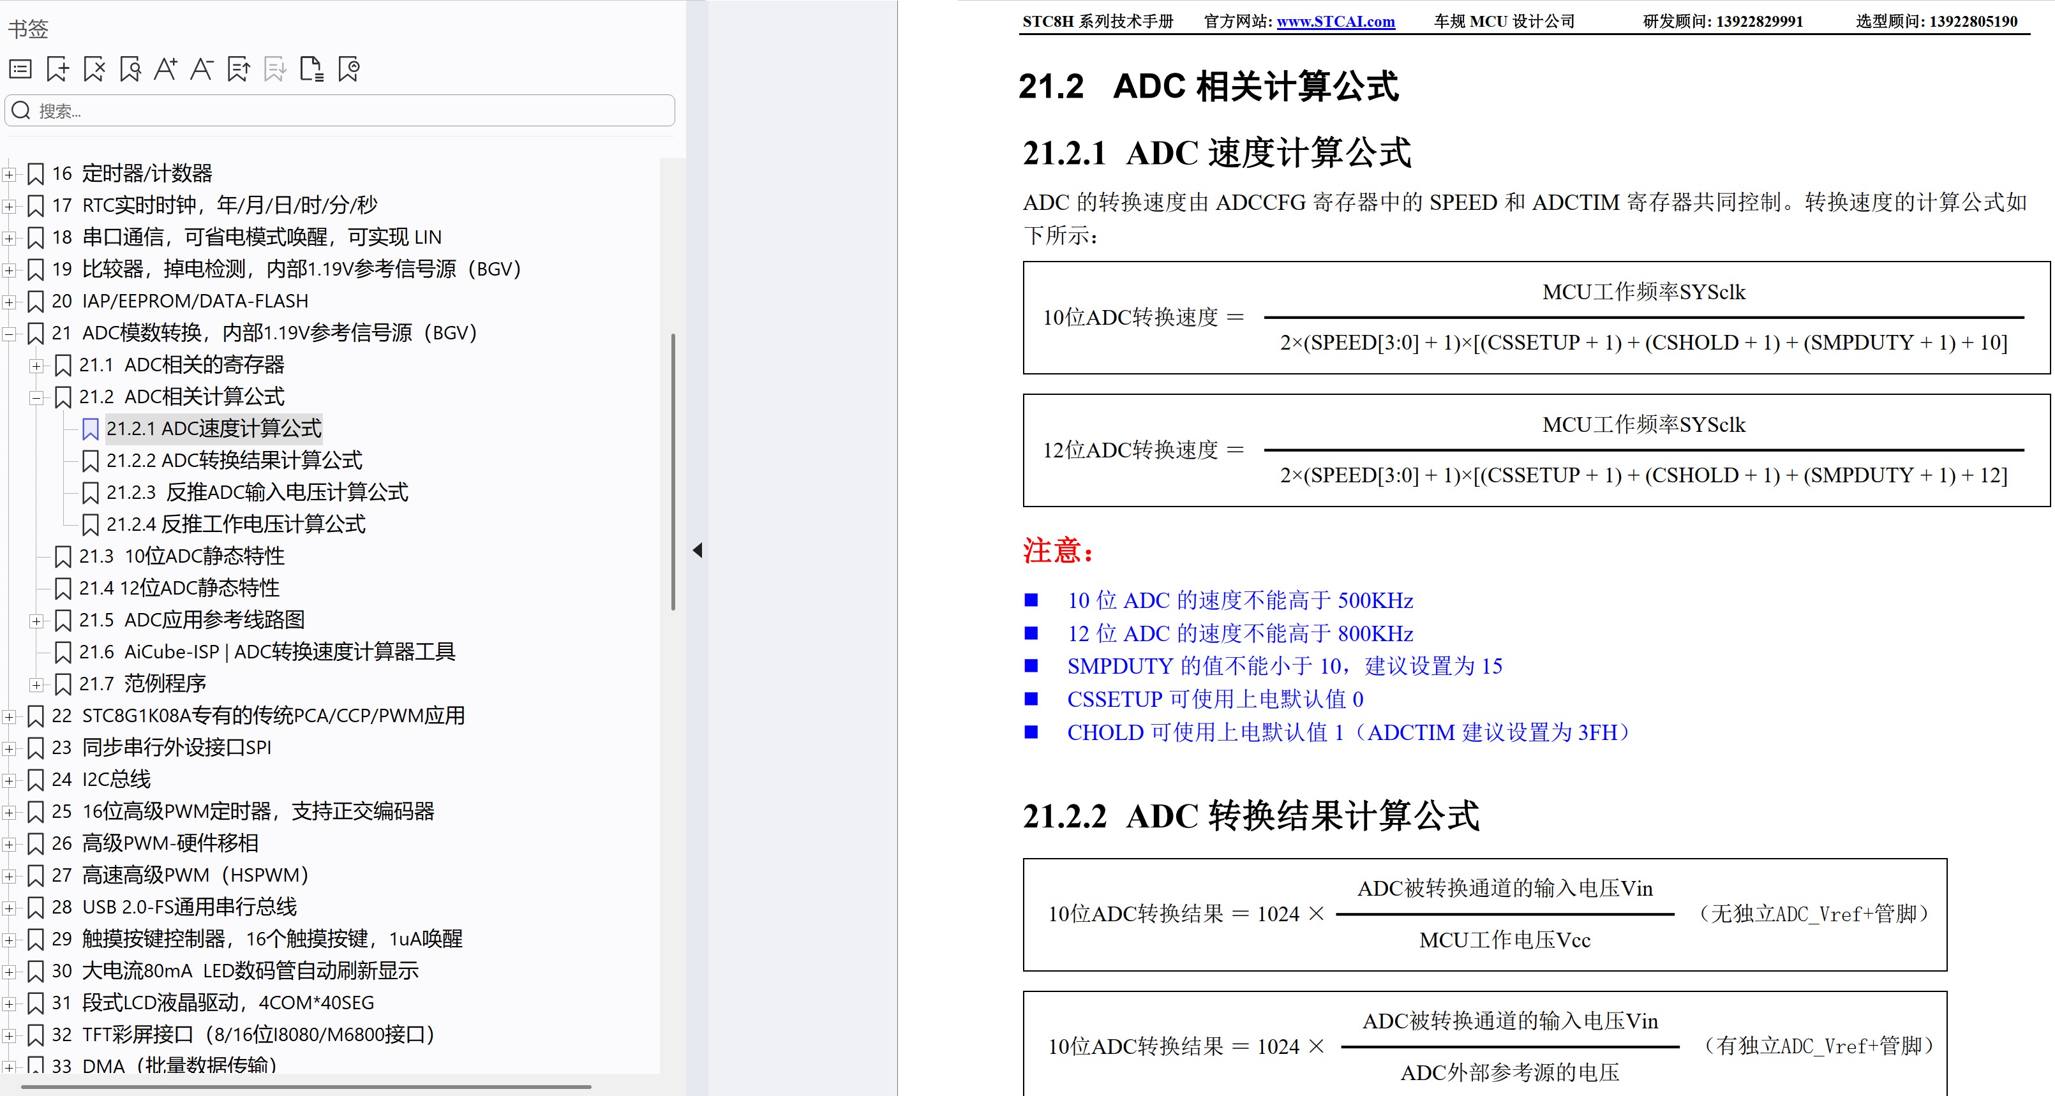
Task: Decrease bookmark font size with A- icon
Action: tap(202, 70)
